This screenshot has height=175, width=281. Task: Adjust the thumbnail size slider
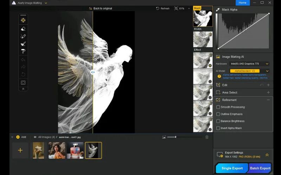point(176,137)
